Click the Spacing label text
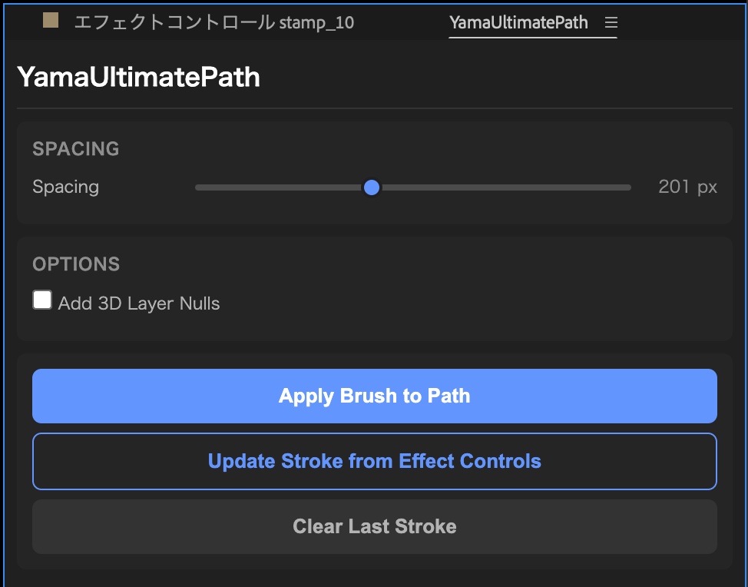This screenshot has height=587, width=748. (x=65, y=187)
